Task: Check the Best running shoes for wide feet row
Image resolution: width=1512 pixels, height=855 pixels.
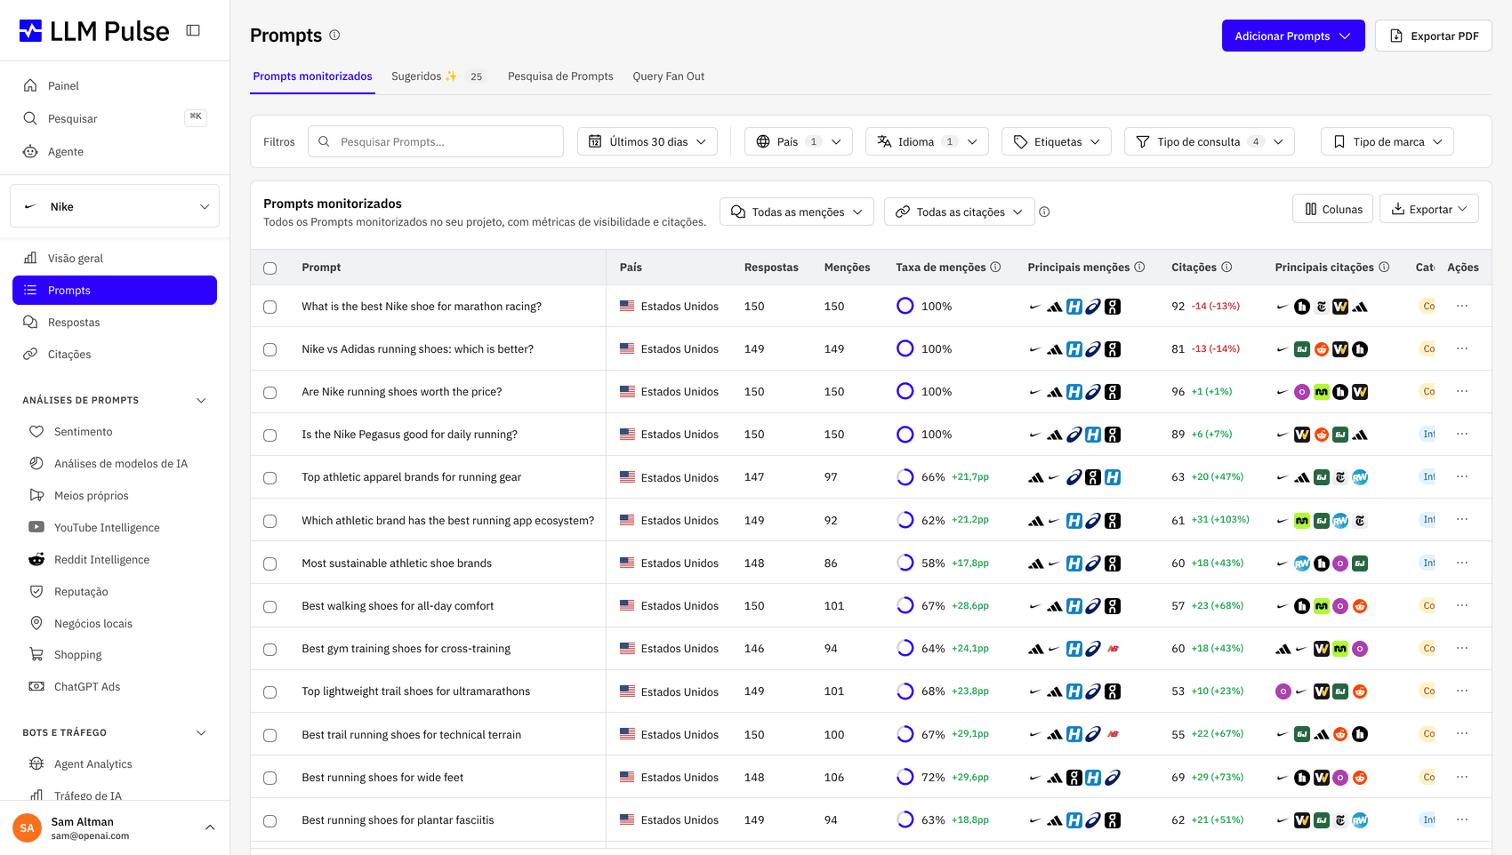Action: pos(270,778)
